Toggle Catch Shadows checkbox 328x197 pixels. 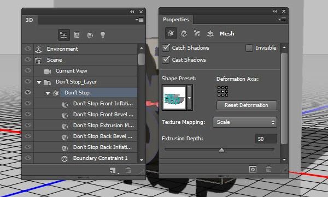(166, 48)
